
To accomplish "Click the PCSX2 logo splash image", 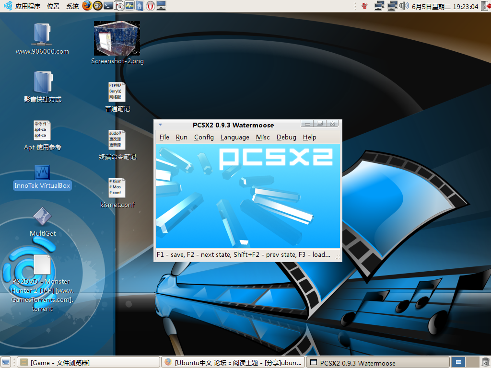I will (x=248, y=196).
